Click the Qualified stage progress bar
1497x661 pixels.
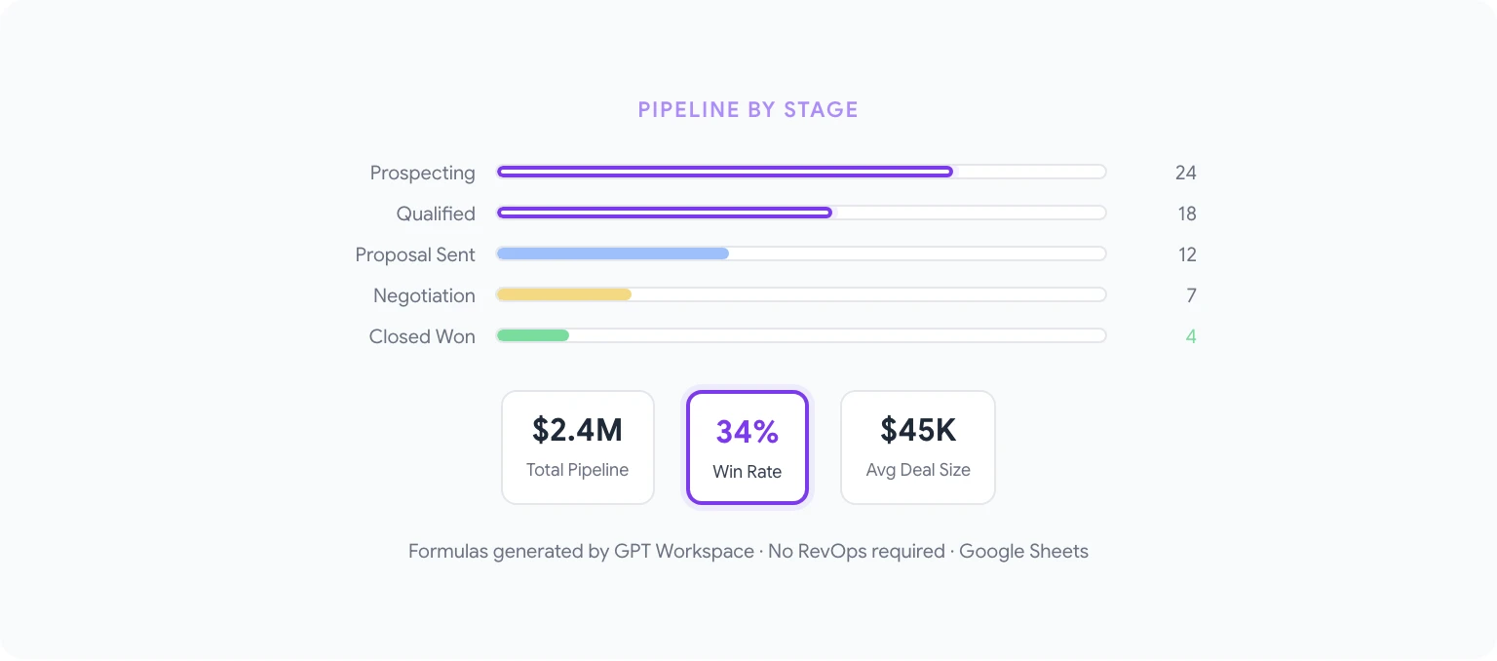pyautogui.click(x=664, y=213)
